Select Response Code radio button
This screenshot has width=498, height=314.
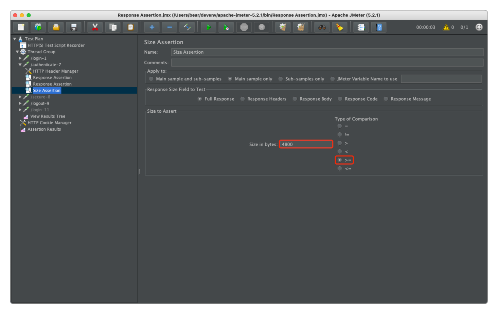pyautogui.click(x=340, y=99)
